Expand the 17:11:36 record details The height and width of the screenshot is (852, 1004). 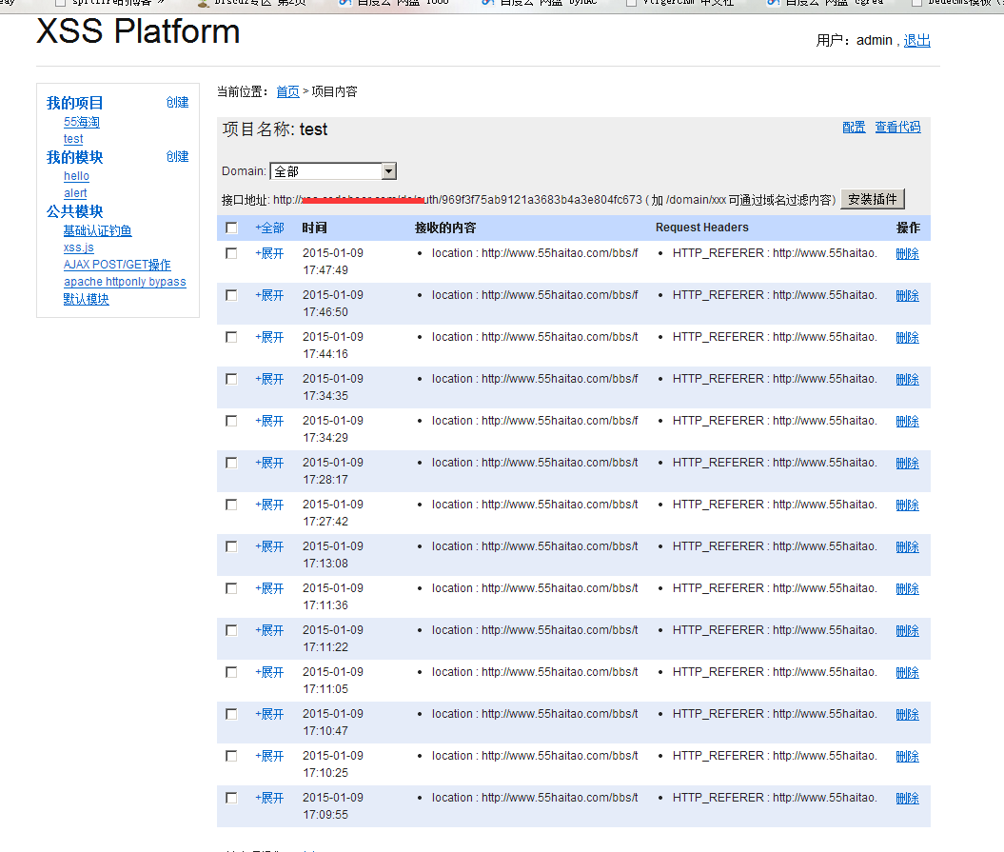point(269,588)
